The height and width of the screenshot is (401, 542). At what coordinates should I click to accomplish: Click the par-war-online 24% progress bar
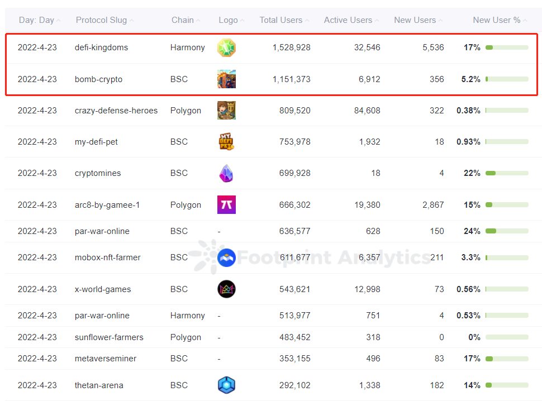pos(507,231)
